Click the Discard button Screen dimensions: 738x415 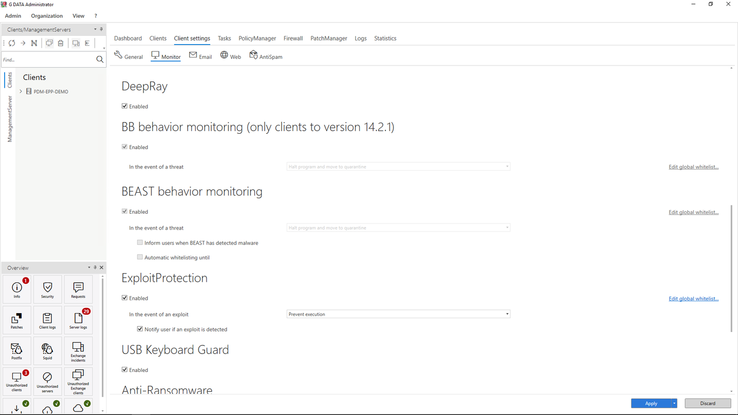click(708, 403)
